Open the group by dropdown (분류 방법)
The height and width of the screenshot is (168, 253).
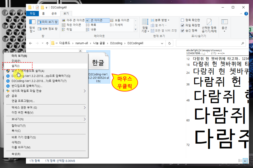pyautogui.click(x=160, y=20)
